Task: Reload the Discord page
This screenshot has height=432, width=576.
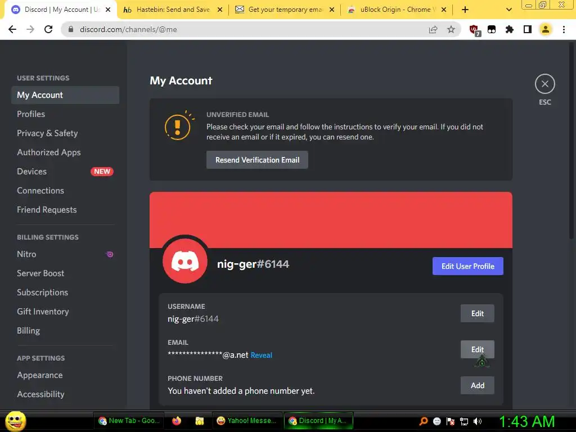Action: click(48, 29)
